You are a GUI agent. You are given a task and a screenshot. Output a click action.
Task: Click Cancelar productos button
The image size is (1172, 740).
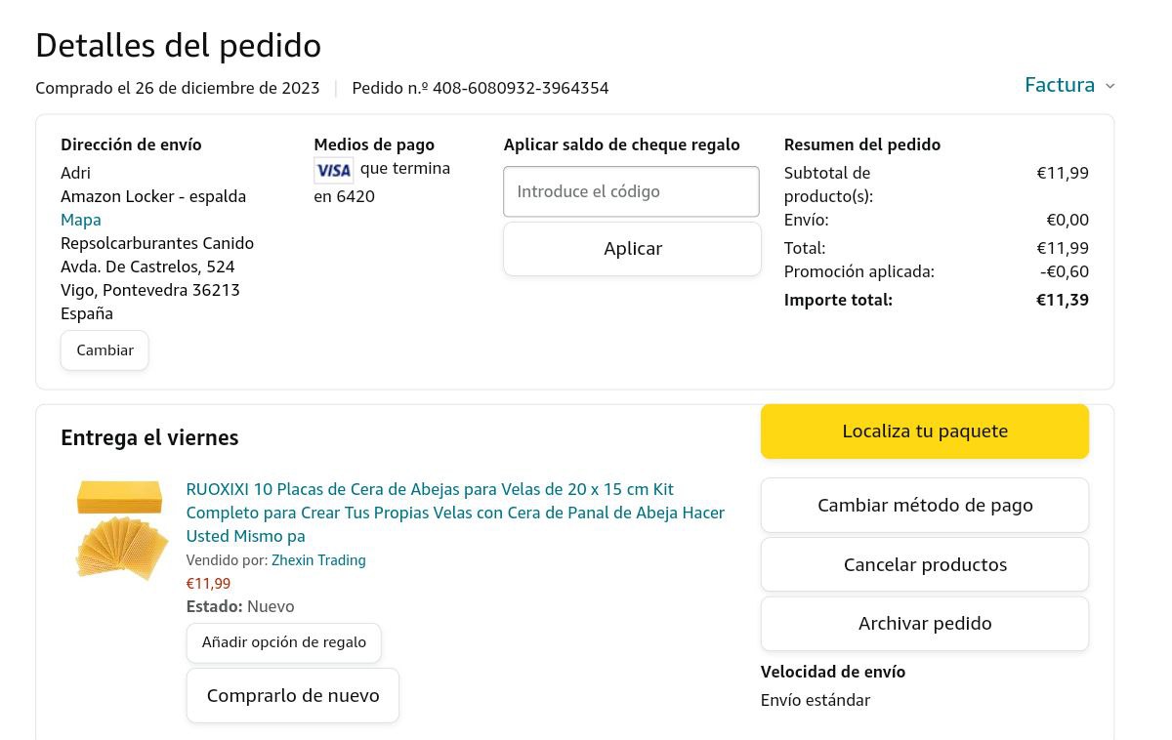924,565
